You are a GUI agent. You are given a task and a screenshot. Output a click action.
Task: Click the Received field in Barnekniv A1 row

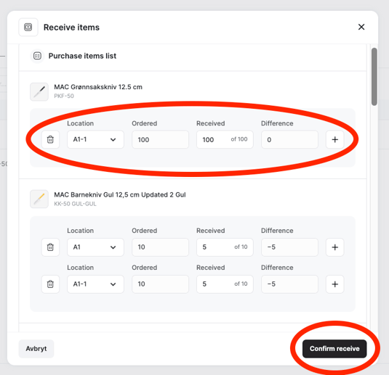[225, 247]
